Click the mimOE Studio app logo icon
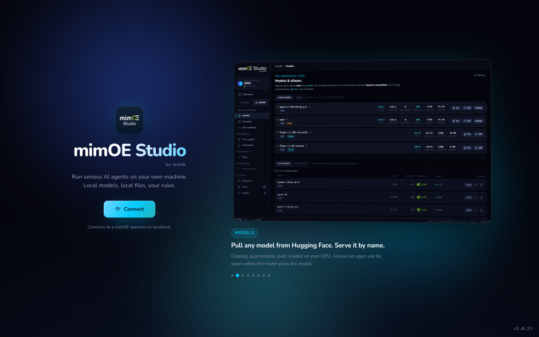Viewport: 539px width, 337px height. click(x=130, y=120)
